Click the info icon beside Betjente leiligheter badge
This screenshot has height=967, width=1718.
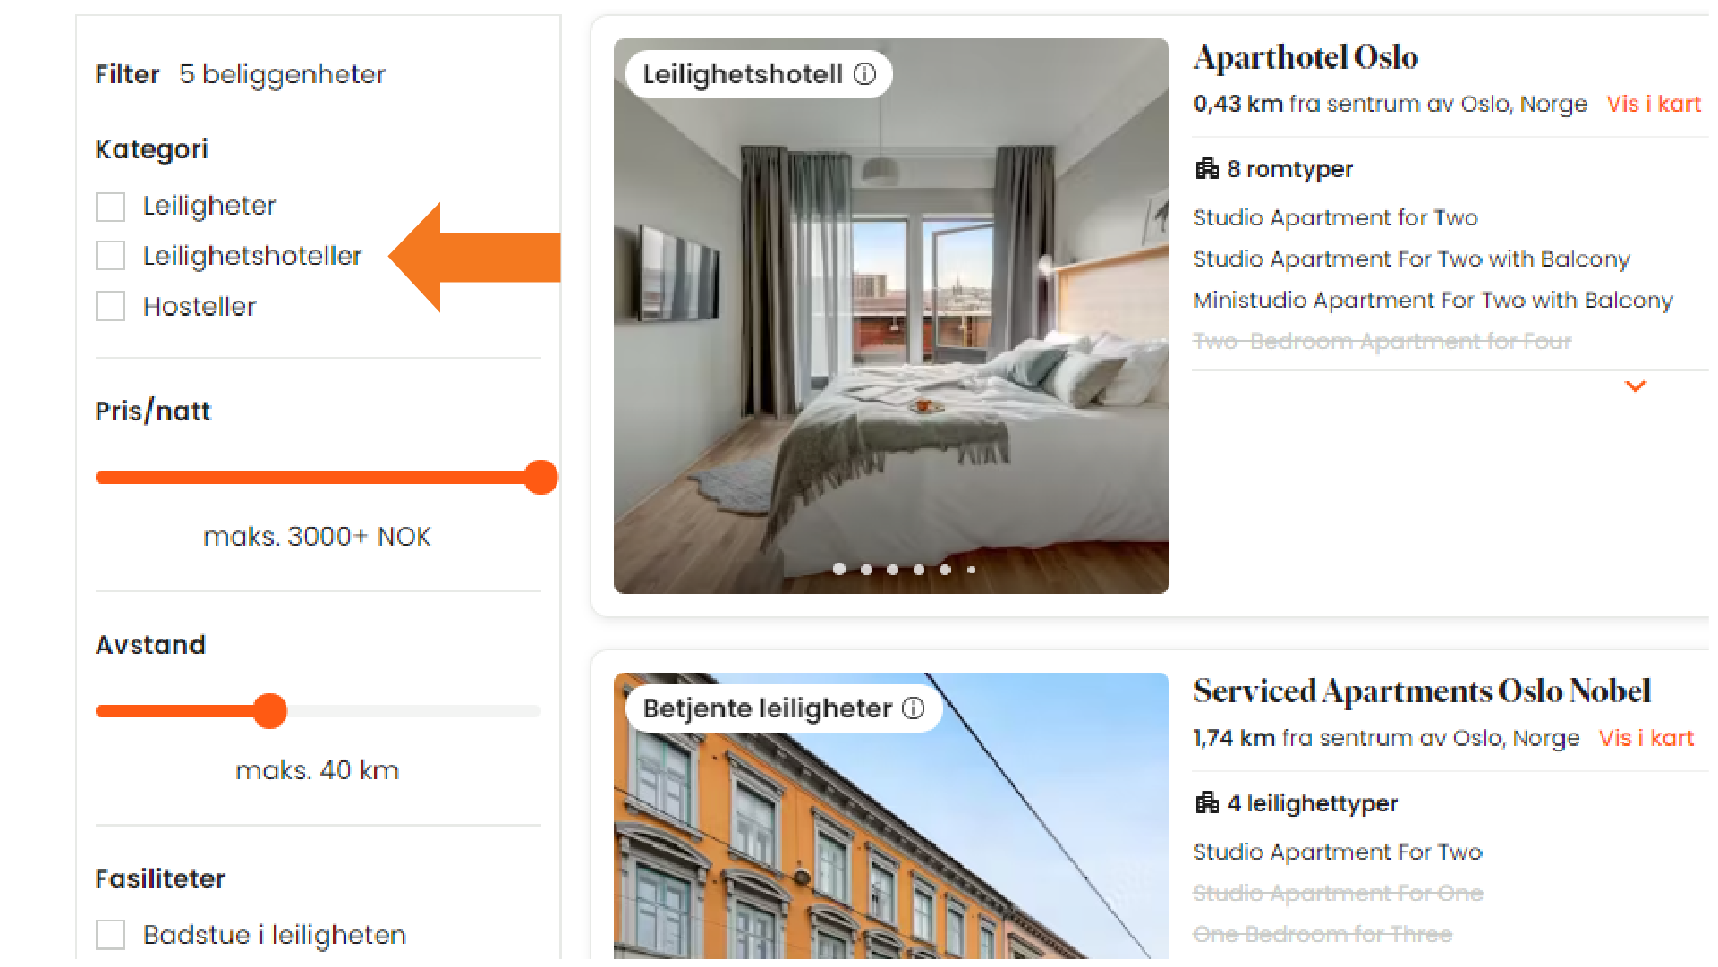tap(913, 708)
